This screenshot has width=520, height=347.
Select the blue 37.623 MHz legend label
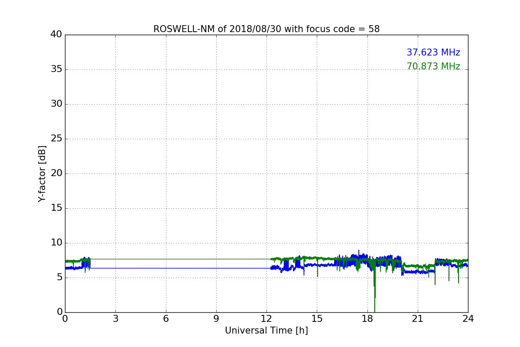click(433, 52)
